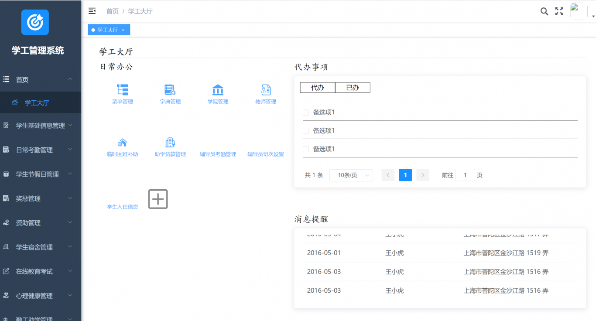Expand the 学生节假日管理 chevron
The width and height of the screenshot is (596, 321).
tap(70, 174)
